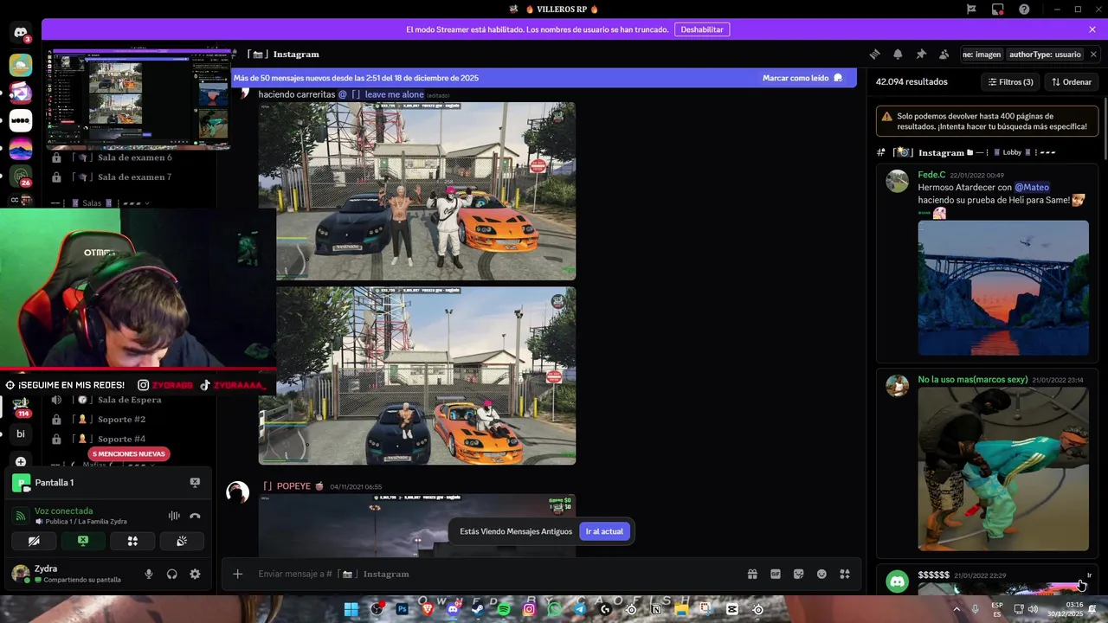Open Windows Start button
Image resolution: width=1108 pixels, height=623 pixels.
tap(351, 609)
